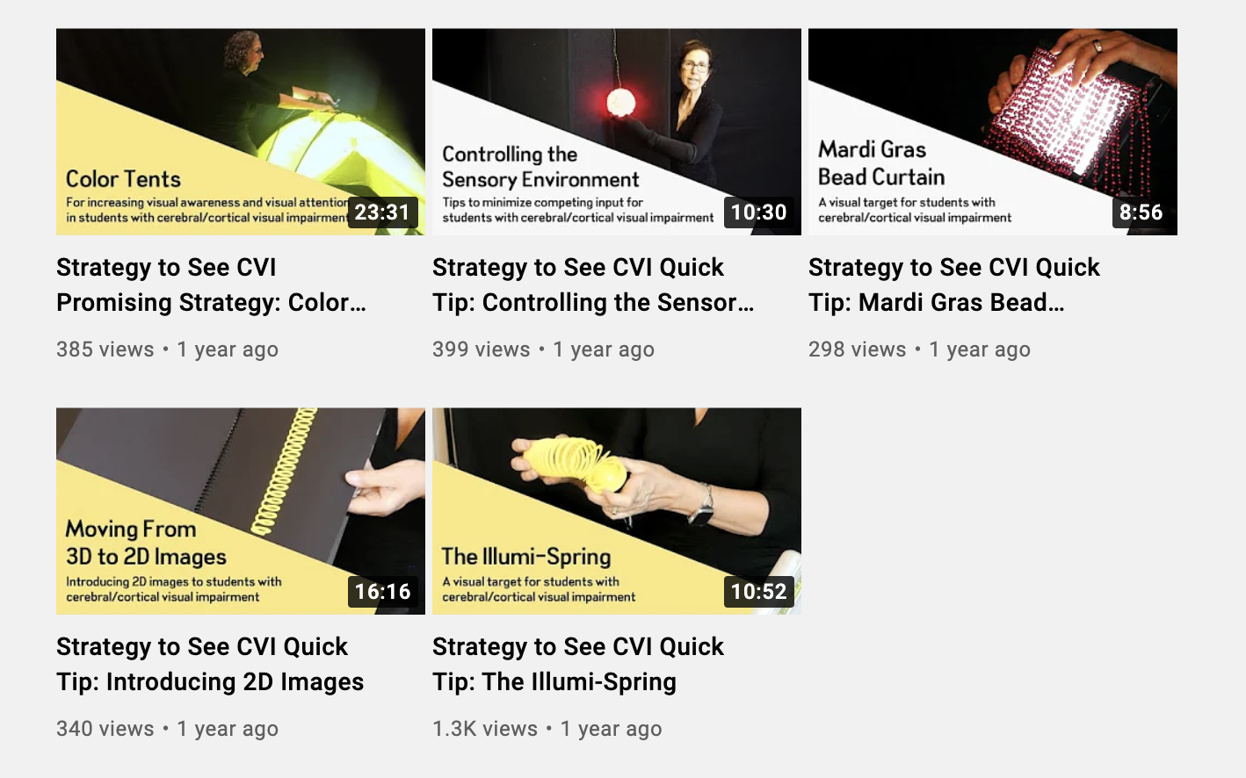Open the Moving From 3D to 2D Images thumbnail
Image resolution: width=1246 pixels, height=778 pixels.
click(241, 511)
